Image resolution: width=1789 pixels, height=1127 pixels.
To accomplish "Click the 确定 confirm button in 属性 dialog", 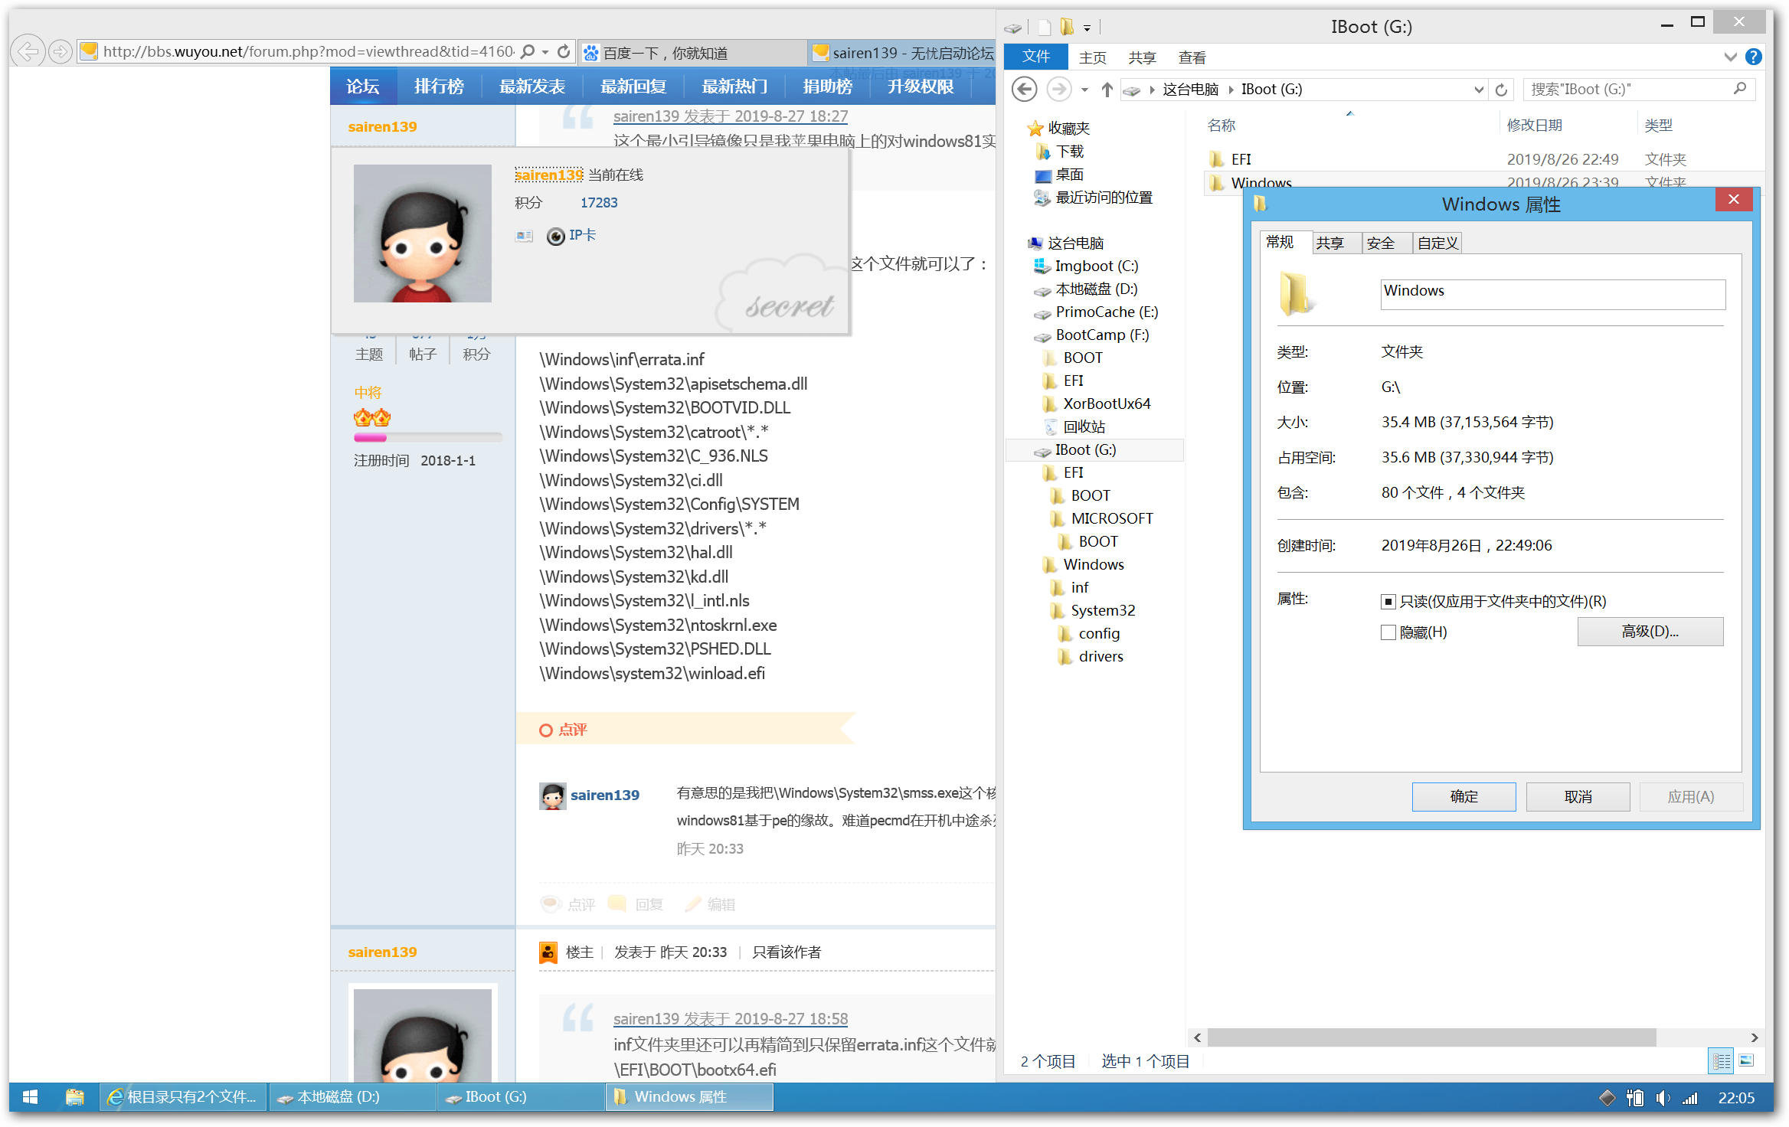I will (x=1464, y=796).
